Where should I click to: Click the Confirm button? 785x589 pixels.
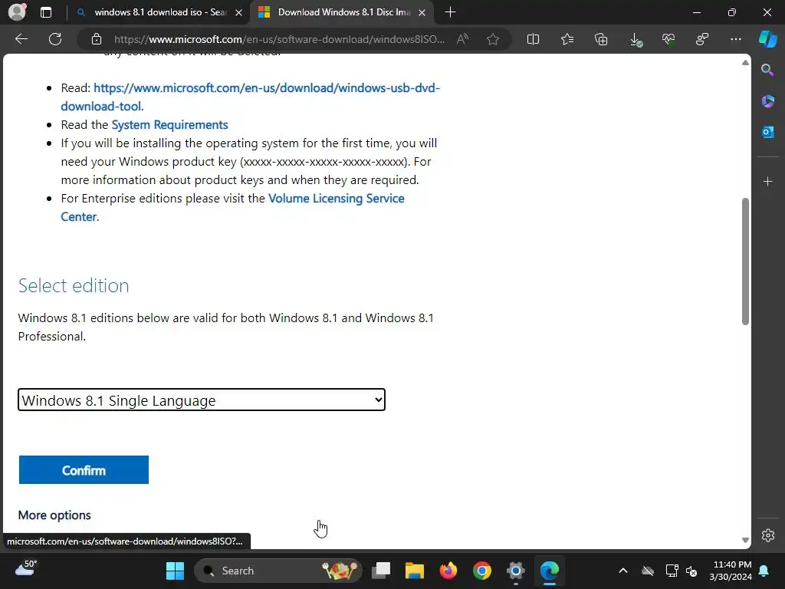click(84, 470)
